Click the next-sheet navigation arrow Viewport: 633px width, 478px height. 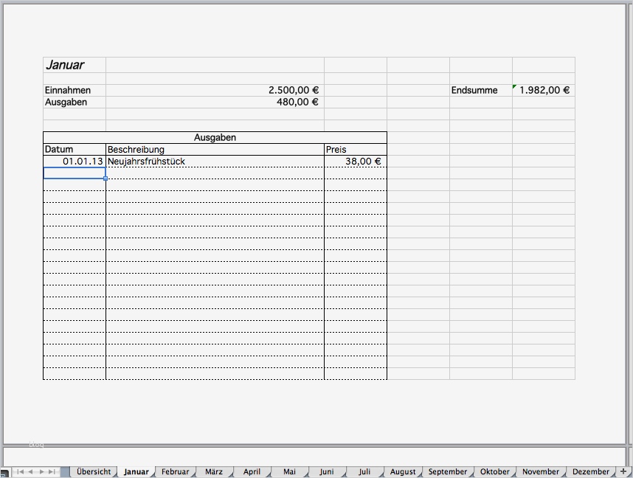click(41, 471)
